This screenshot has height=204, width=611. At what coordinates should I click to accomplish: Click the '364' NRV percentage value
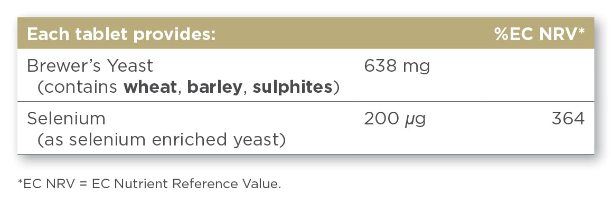pos(568,119)
